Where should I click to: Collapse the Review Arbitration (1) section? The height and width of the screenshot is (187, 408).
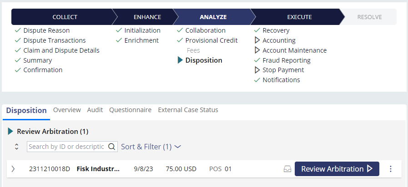[11, 132]
